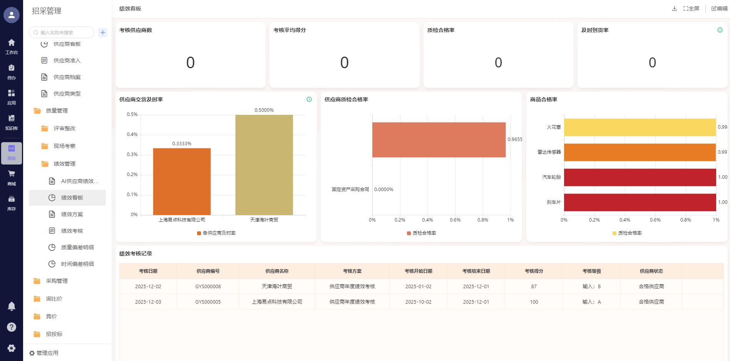Collapse the 绩效管理 folder
This screenshot has height=361, width=730.
(64, 164)
